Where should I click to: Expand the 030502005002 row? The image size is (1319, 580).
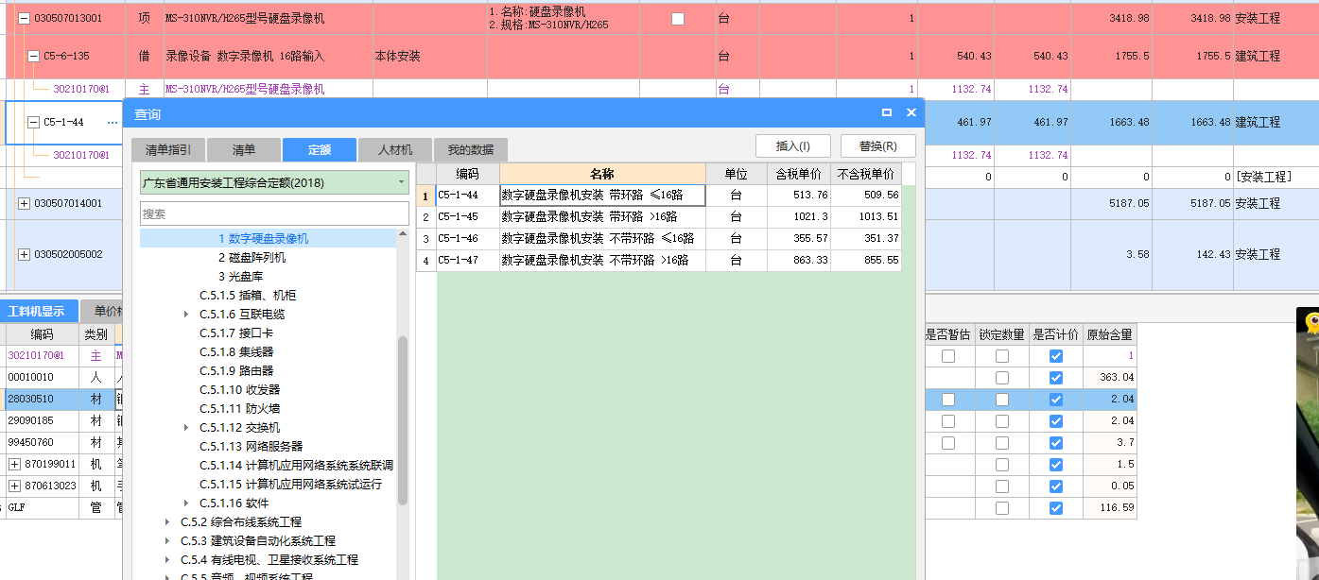coord(25,255)
